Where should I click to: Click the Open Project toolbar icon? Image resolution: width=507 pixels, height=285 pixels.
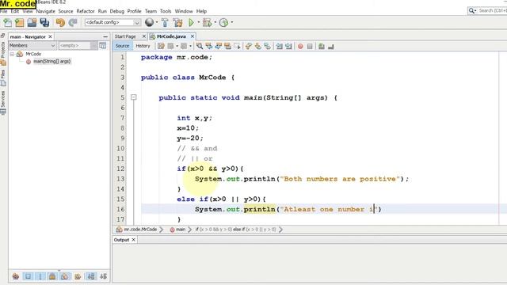pos(32,22)
